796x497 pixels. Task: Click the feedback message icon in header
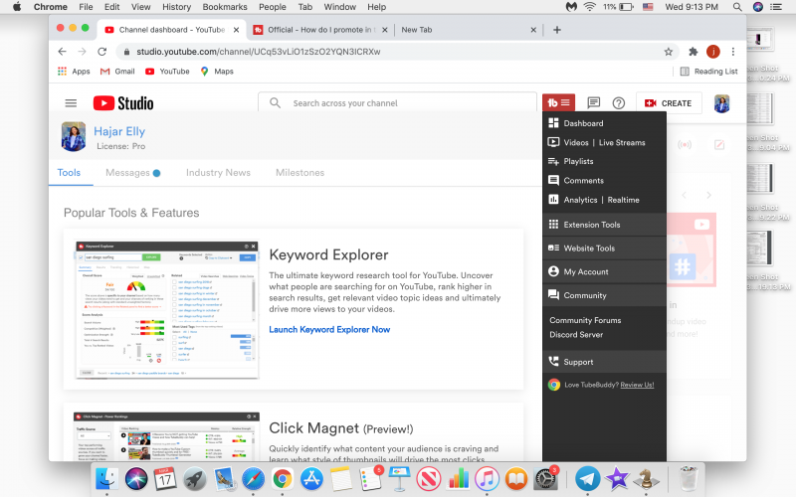(x=593, y=102)
